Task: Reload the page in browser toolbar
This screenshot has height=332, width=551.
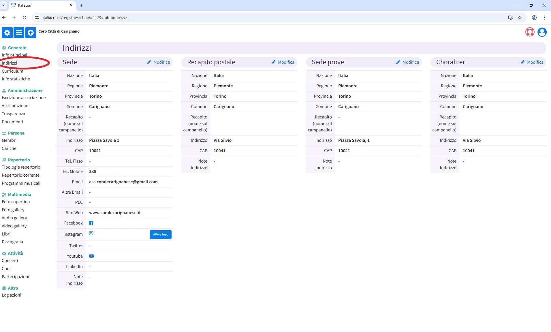Action: click(x=25, y=18)
